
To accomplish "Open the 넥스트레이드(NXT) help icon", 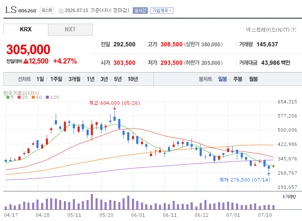I will click(x=293, y=30).
